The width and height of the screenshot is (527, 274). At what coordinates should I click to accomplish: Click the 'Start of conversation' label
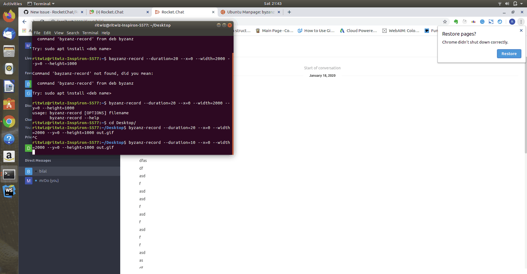[x=322, y=68]
